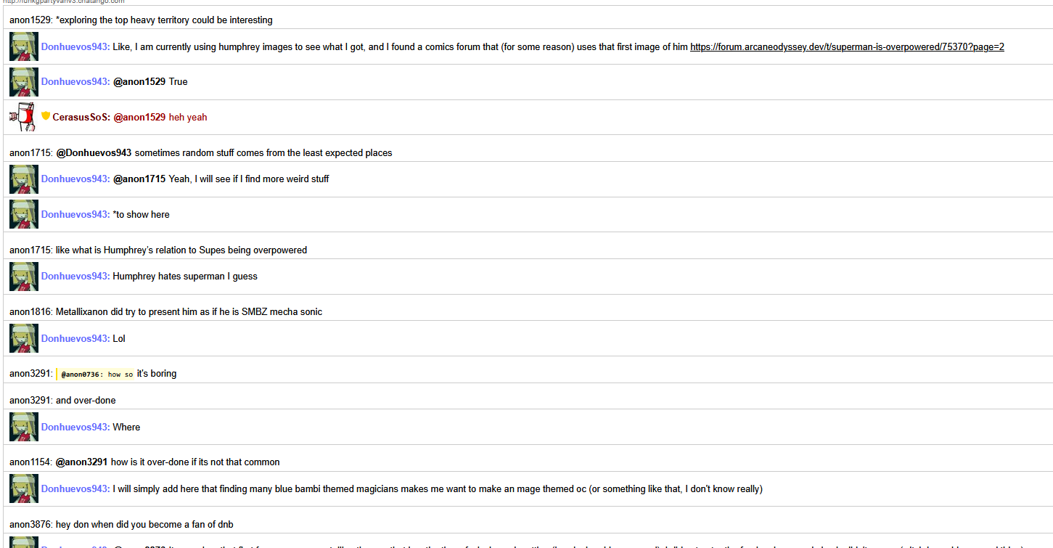The height and width of the screenshot is (548, 1053).
Task: Click the quoted '@anon0736: how so' reply block
Action: (x=97, y=374)
